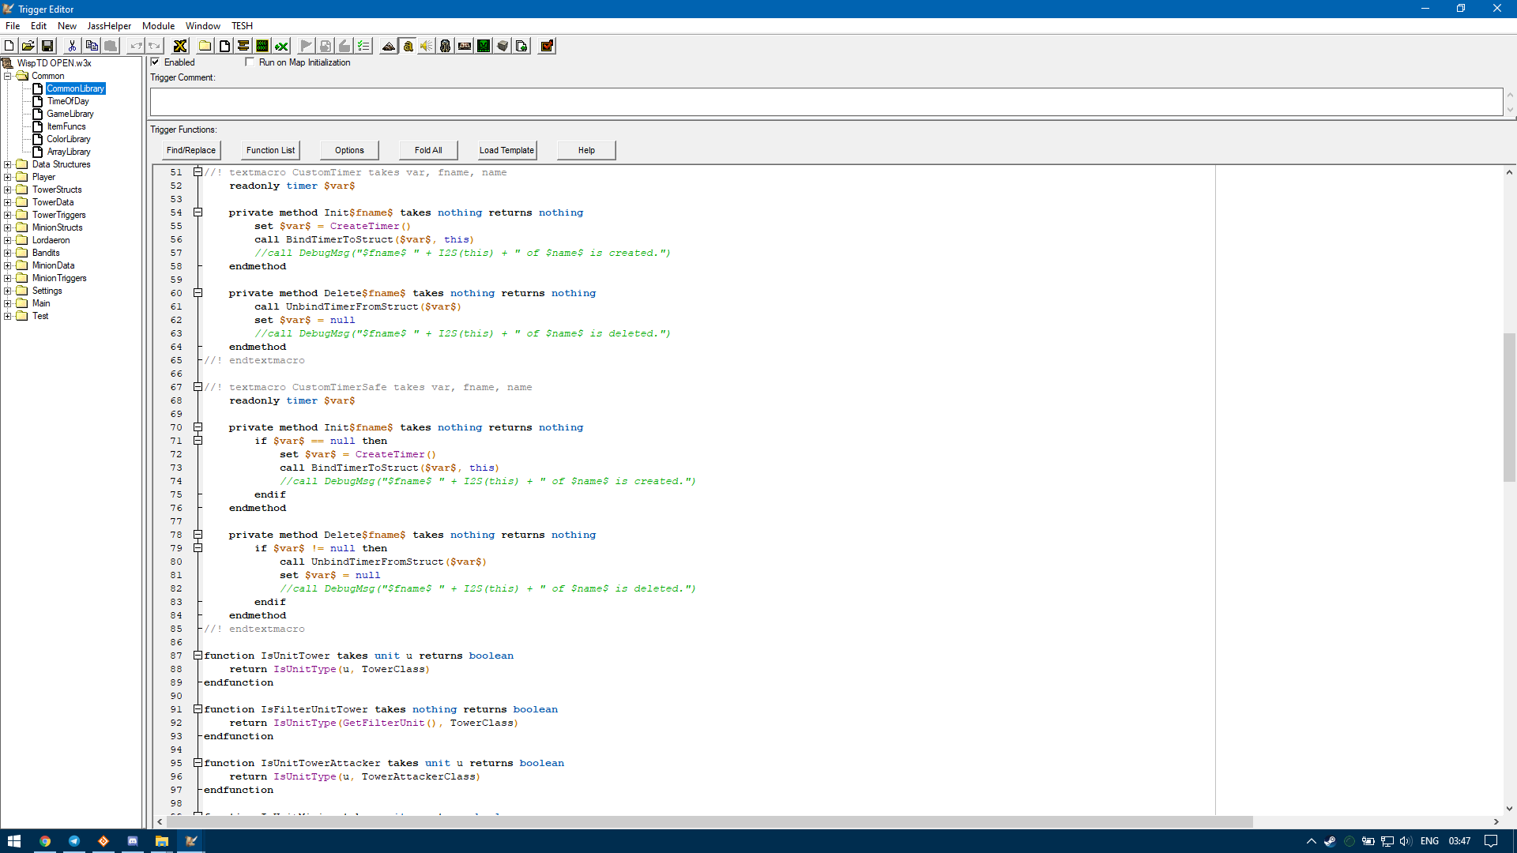Check Run on Map Initialization

pos(250,62)
